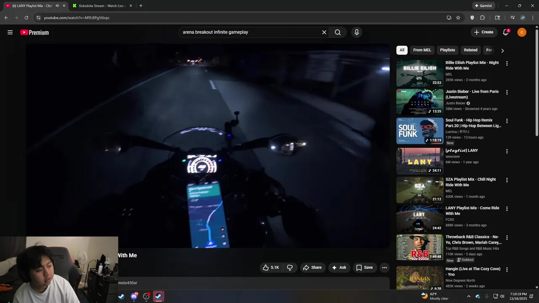Clear the search query with X

324,32
